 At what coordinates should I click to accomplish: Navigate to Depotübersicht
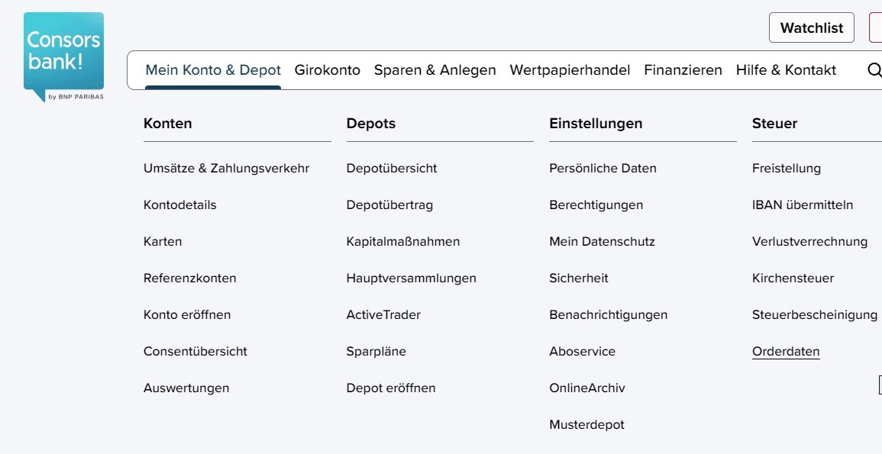coord(391,168)
